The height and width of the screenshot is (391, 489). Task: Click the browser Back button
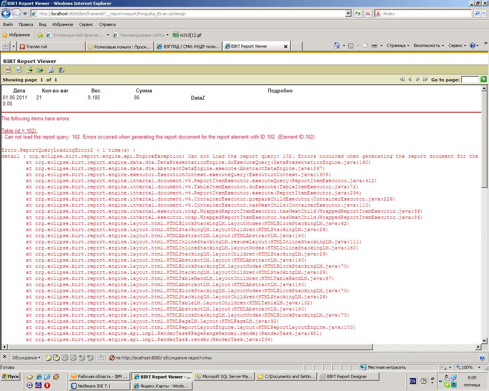[x=6, y=14]
